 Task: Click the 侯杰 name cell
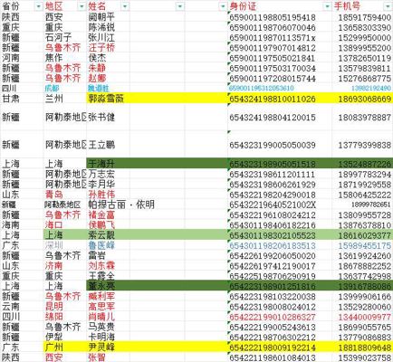pos(108,58)
